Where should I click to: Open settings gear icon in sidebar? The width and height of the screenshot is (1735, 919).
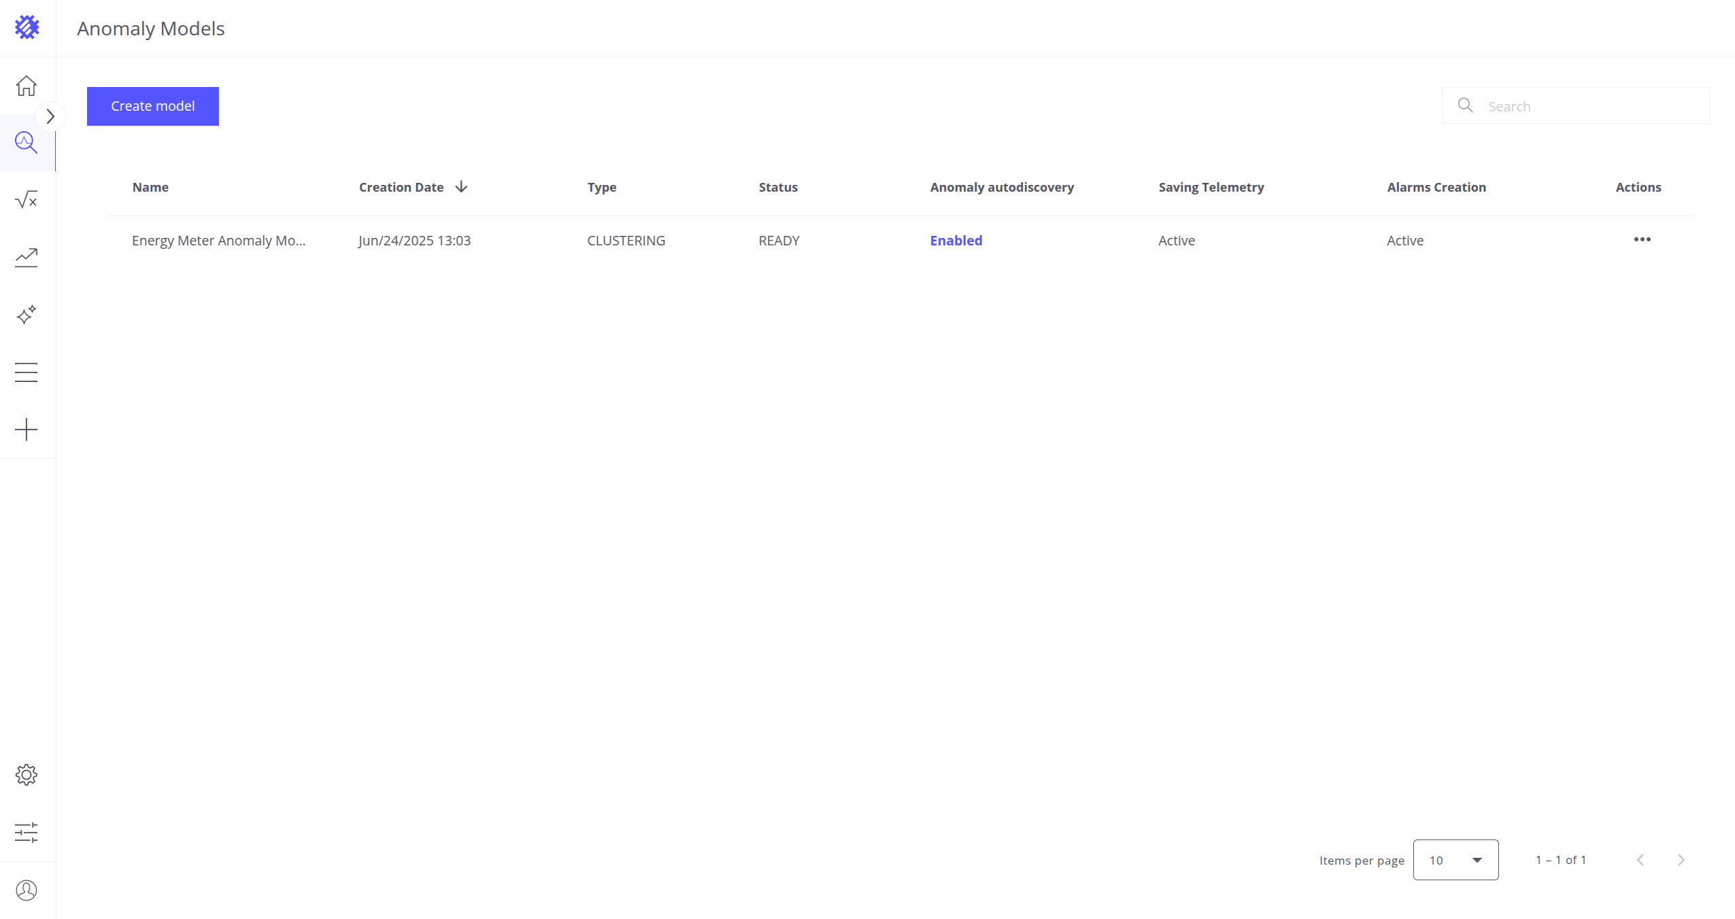[27, 775]
